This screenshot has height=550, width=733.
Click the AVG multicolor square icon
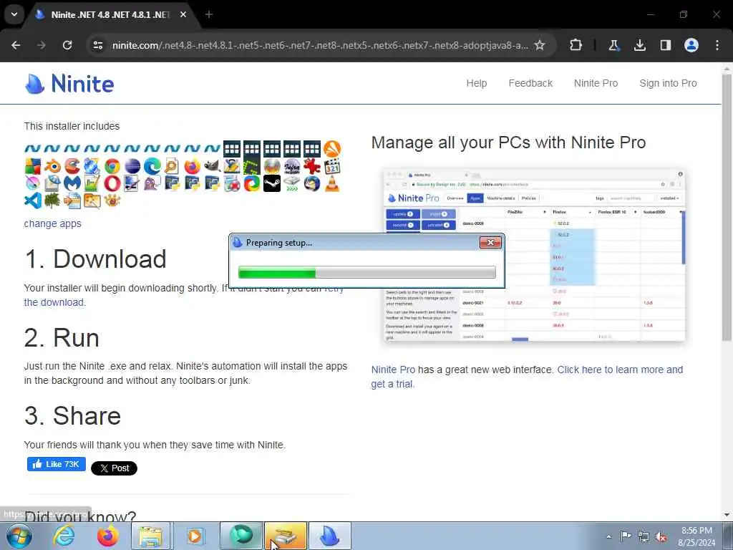(33, 166)
